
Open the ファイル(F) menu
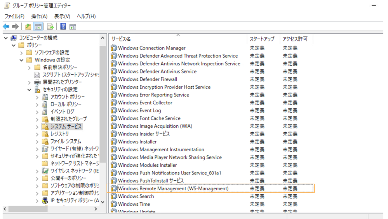[14, 16]
